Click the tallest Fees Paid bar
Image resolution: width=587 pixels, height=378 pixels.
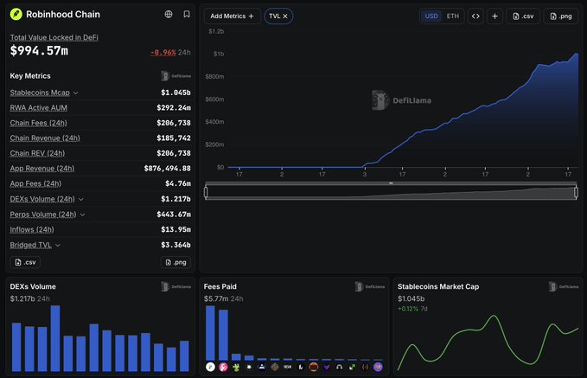[210, 333]
